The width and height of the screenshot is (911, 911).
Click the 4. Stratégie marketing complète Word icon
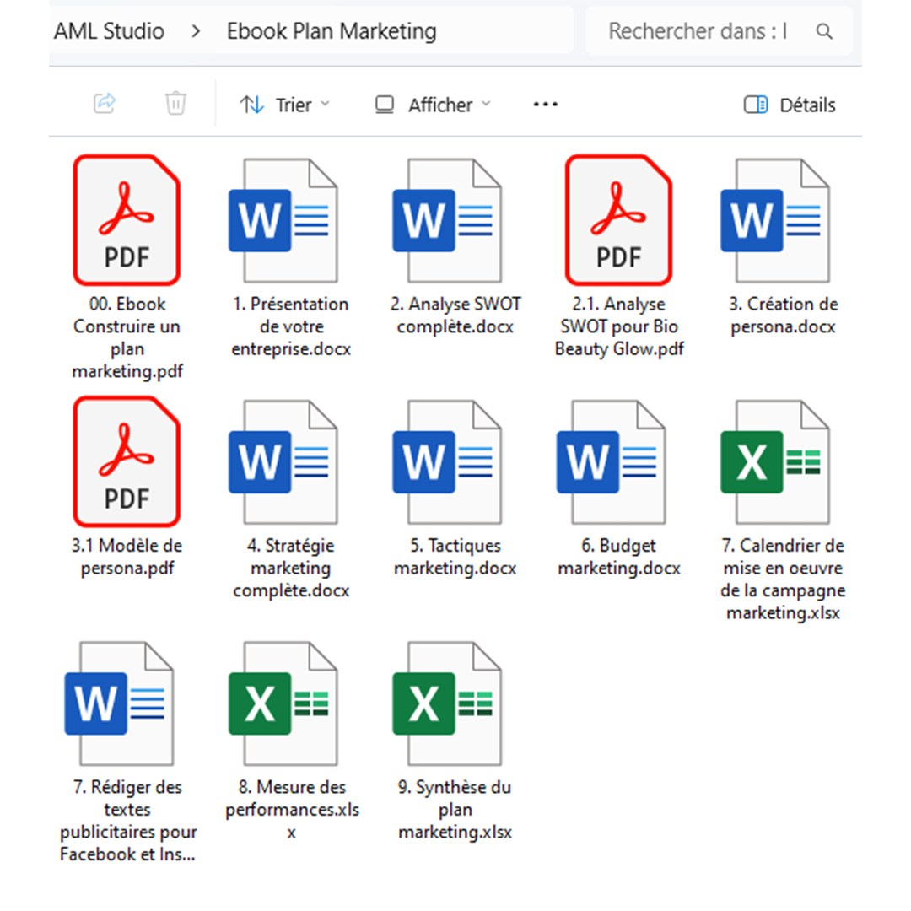283,462
